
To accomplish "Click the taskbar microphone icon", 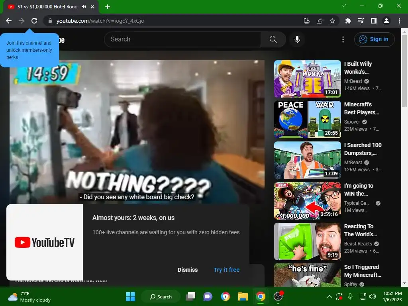I will point(350,296).
